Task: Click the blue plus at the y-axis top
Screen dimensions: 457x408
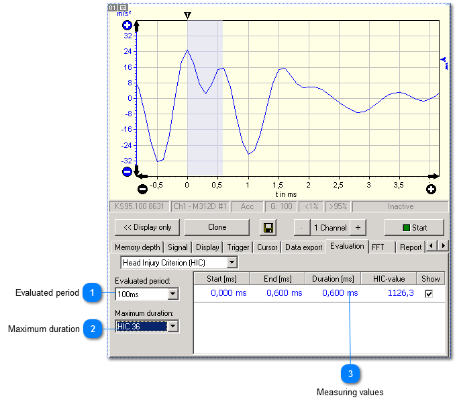Action: (x=127, y=26)
